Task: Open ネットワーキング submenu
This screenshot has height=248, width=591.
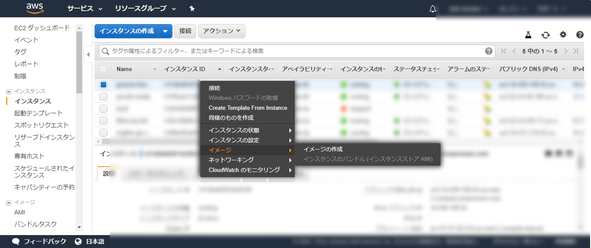Action: (248, 160)
